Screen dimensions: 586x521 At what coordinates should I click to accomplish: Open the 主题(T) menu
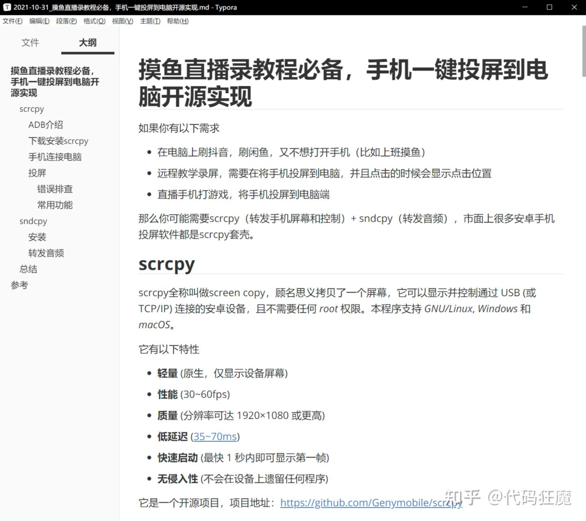click(x=150, y=21)
